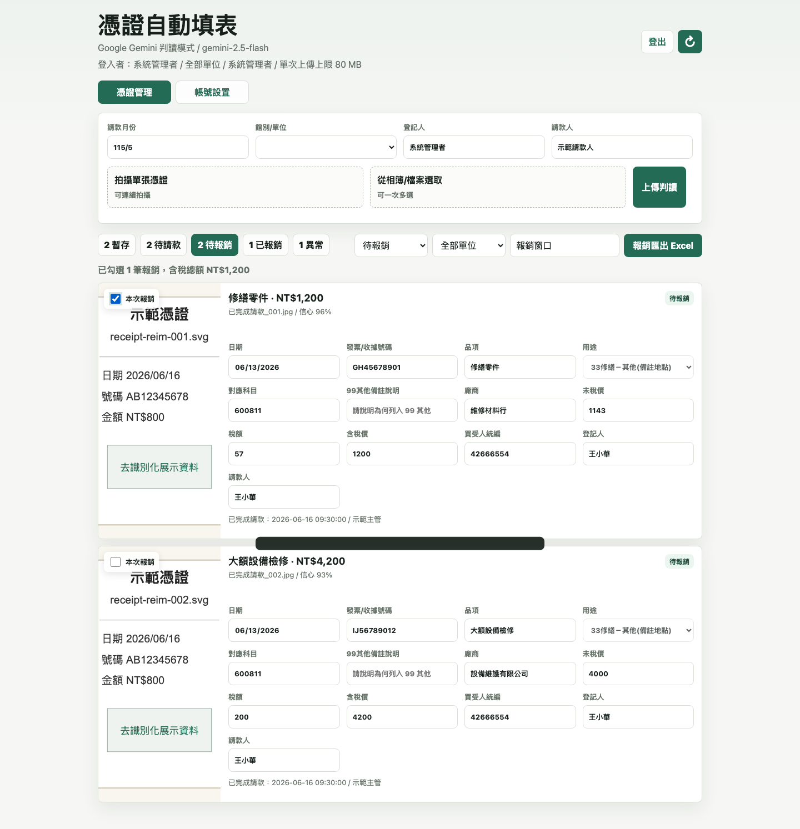The image size is (800, 829).
Task: Click 日期 field in 大額設備檢修 card
Action: click(284, 630)
